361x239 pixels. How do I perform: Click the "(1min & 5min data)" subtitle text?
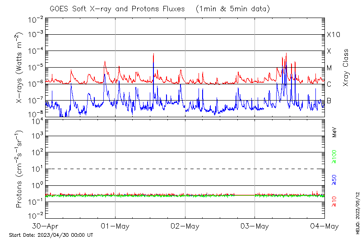click(x=233, y=9)
